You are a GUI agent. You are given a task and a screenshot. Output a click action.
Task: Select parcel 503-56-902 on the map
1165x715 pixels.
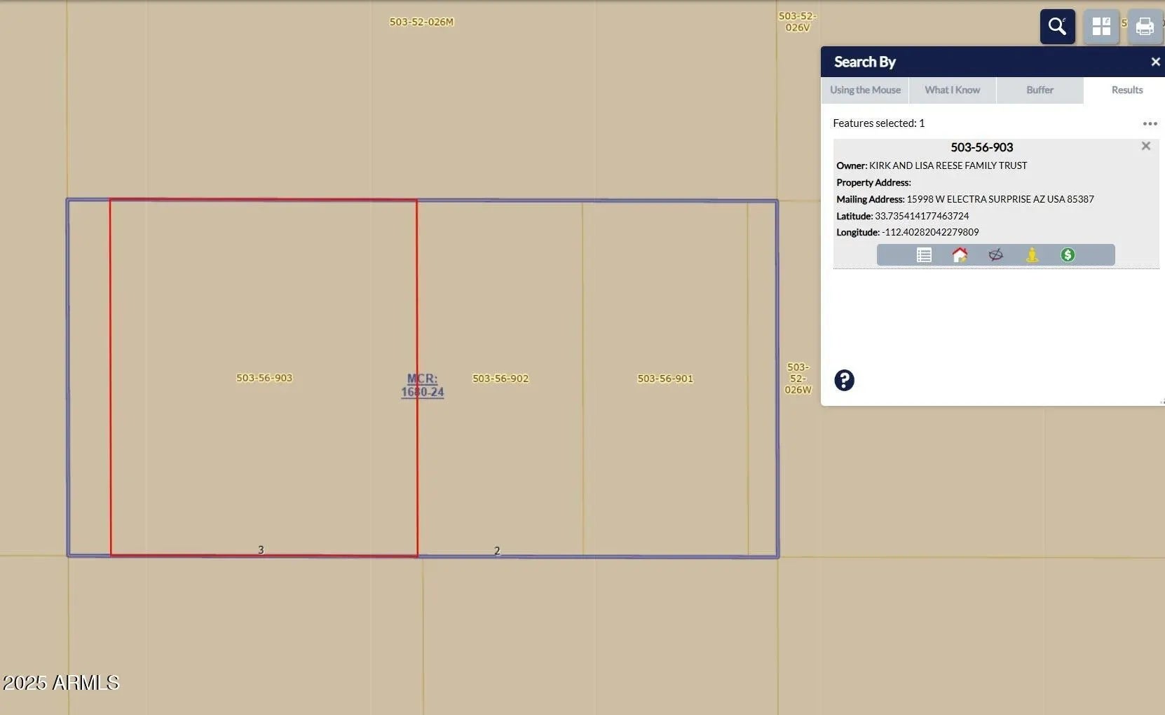tap(500, 379)
